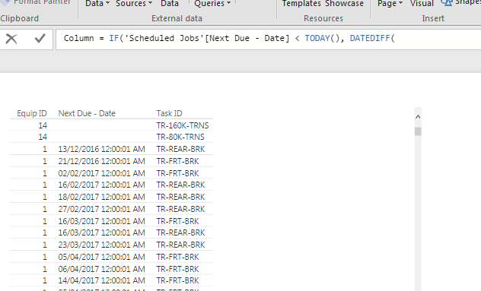Select TR-FRT-BRK in the 21/12/2016 row

[x=177, y=161]
